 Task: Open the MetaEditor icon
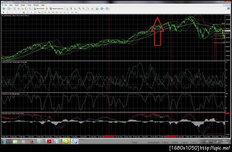pos(47,8)
